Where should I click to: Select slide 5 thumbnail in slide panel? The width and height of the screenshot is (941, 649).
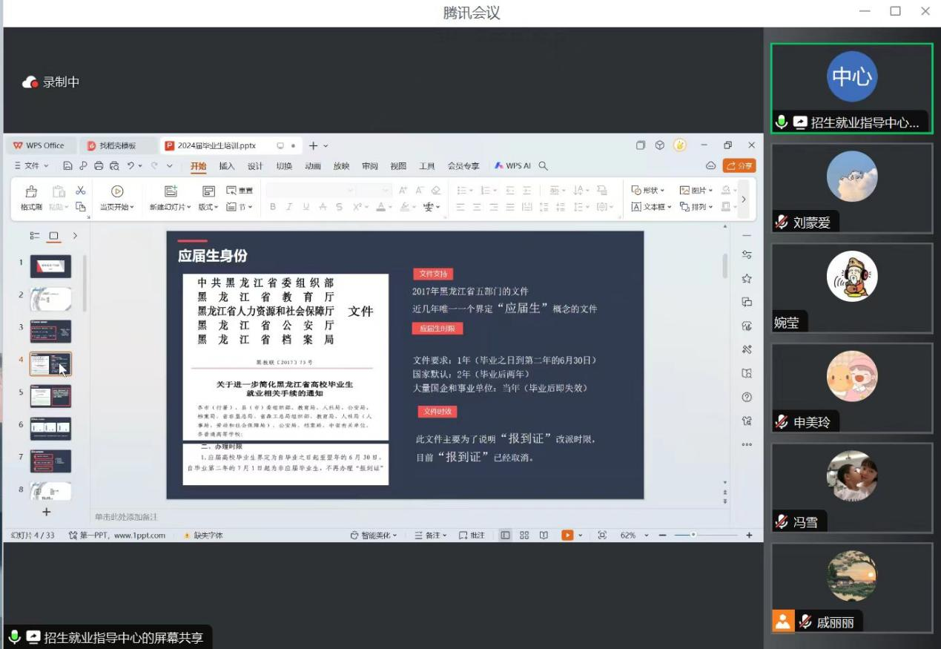(50, 397)
